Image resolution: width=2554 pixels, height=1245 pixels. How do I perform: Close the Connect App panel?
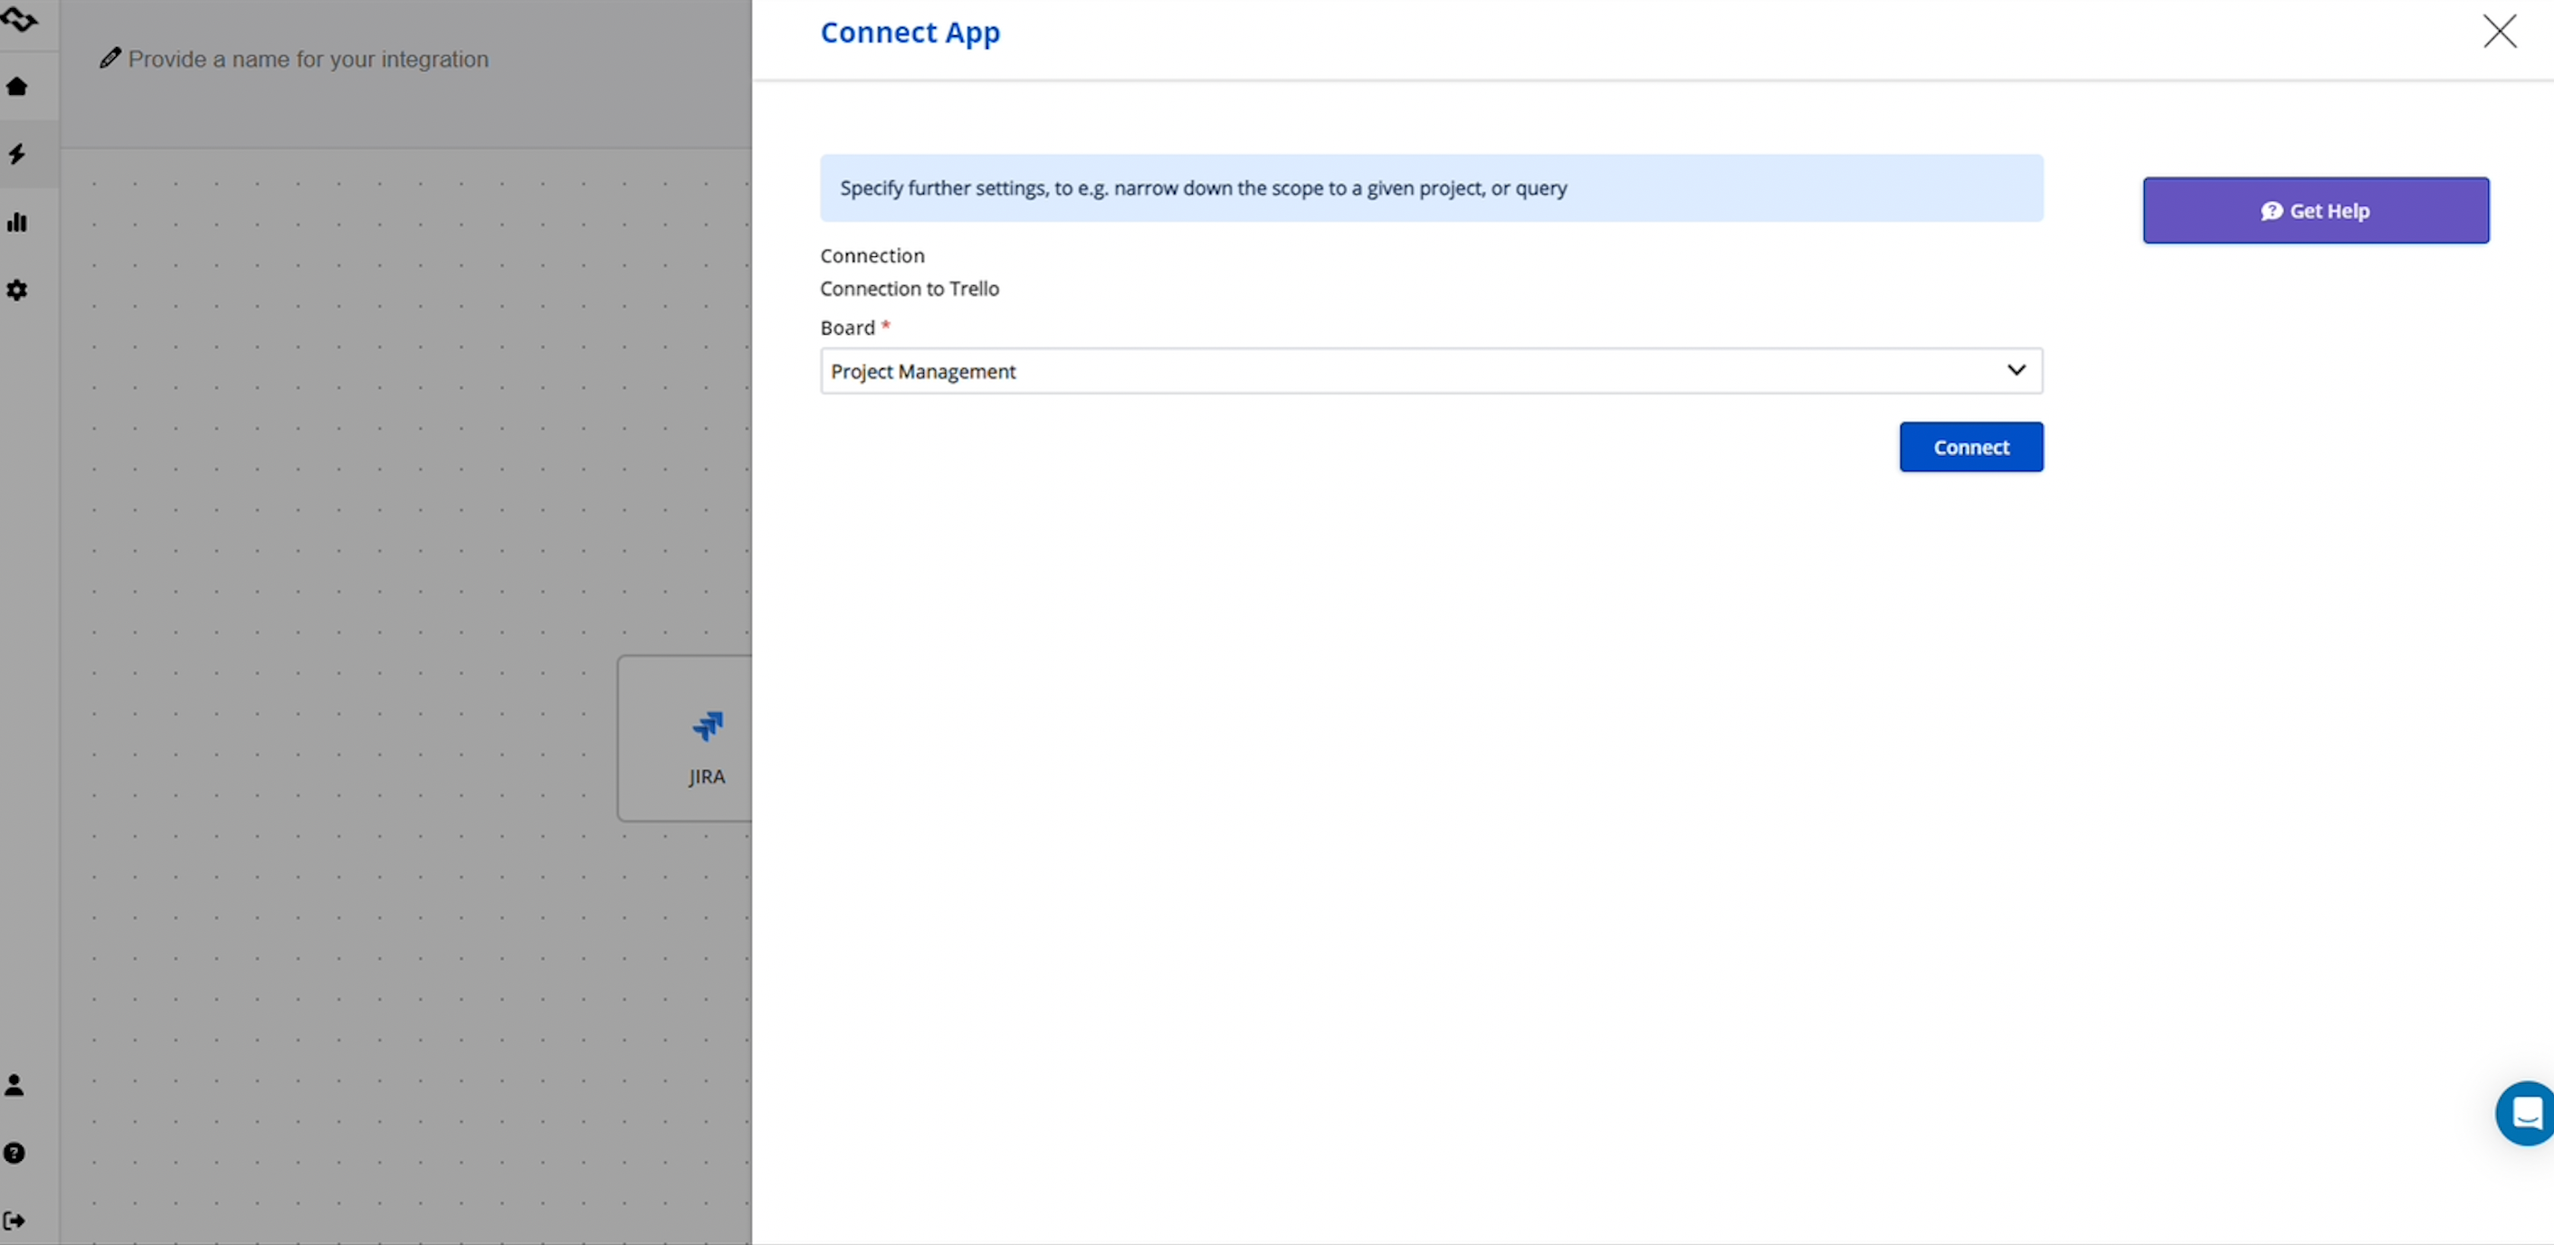pos(2500,31)
